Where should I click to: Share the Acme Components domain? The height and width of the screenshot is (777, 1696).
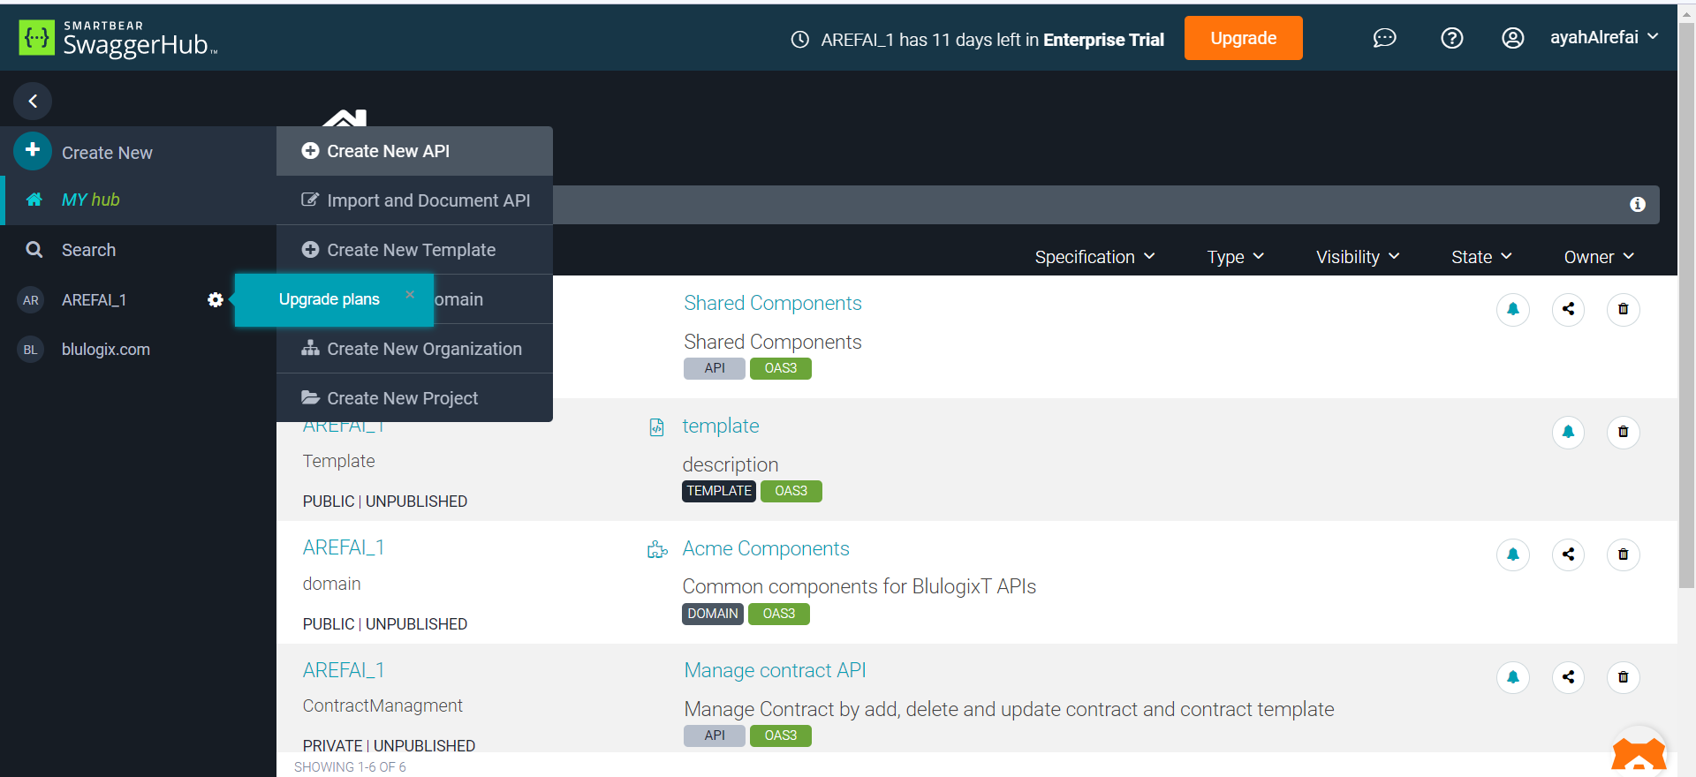[x=1568, y=554]
